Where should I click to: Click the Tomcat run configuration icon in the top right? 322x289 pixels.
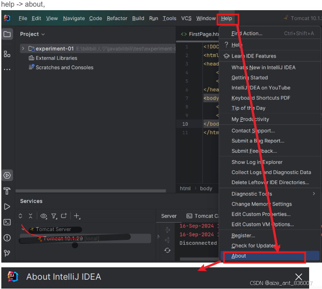point(286,18)
